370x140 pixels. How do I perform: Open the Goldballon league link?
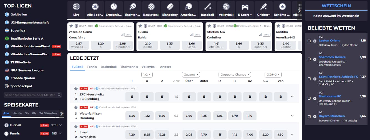[19, 14]
